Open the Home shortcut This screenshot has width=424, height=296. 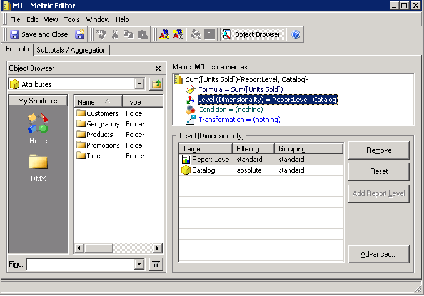coord(38,127)
